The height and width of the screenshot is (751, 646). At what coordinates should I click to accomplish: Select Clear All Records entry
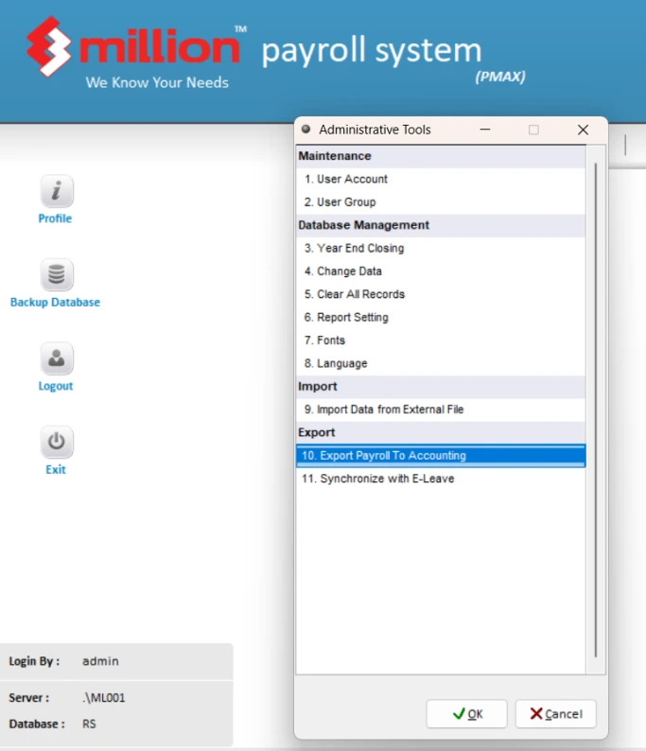point(355,294)
